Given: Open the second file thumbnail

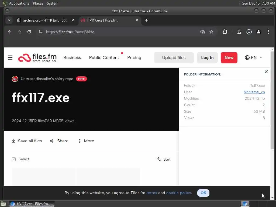Looking at the screenshot, I should click(108, 177).
